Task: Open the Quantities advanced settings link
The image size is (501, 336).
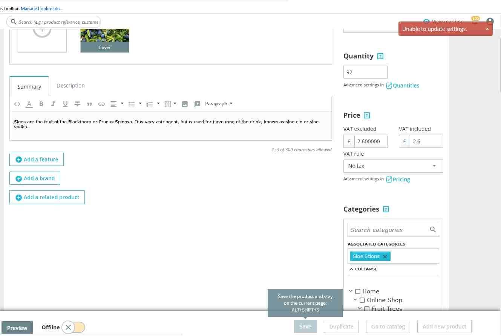Action: coord(403,86)
